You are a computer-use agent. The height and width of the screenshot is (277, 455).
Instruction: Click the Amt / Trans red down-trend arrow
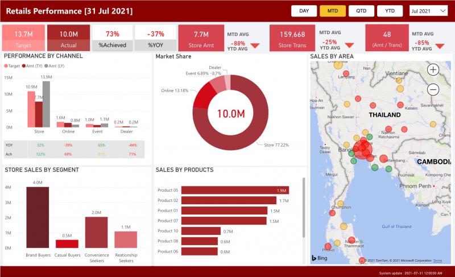coord(440,46)
